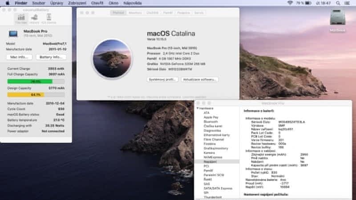Image resolution: width=356 pixels, height=200 pixels.
Task: Click the Cycle Count value in coconutBattery
Action: [61, 109]
